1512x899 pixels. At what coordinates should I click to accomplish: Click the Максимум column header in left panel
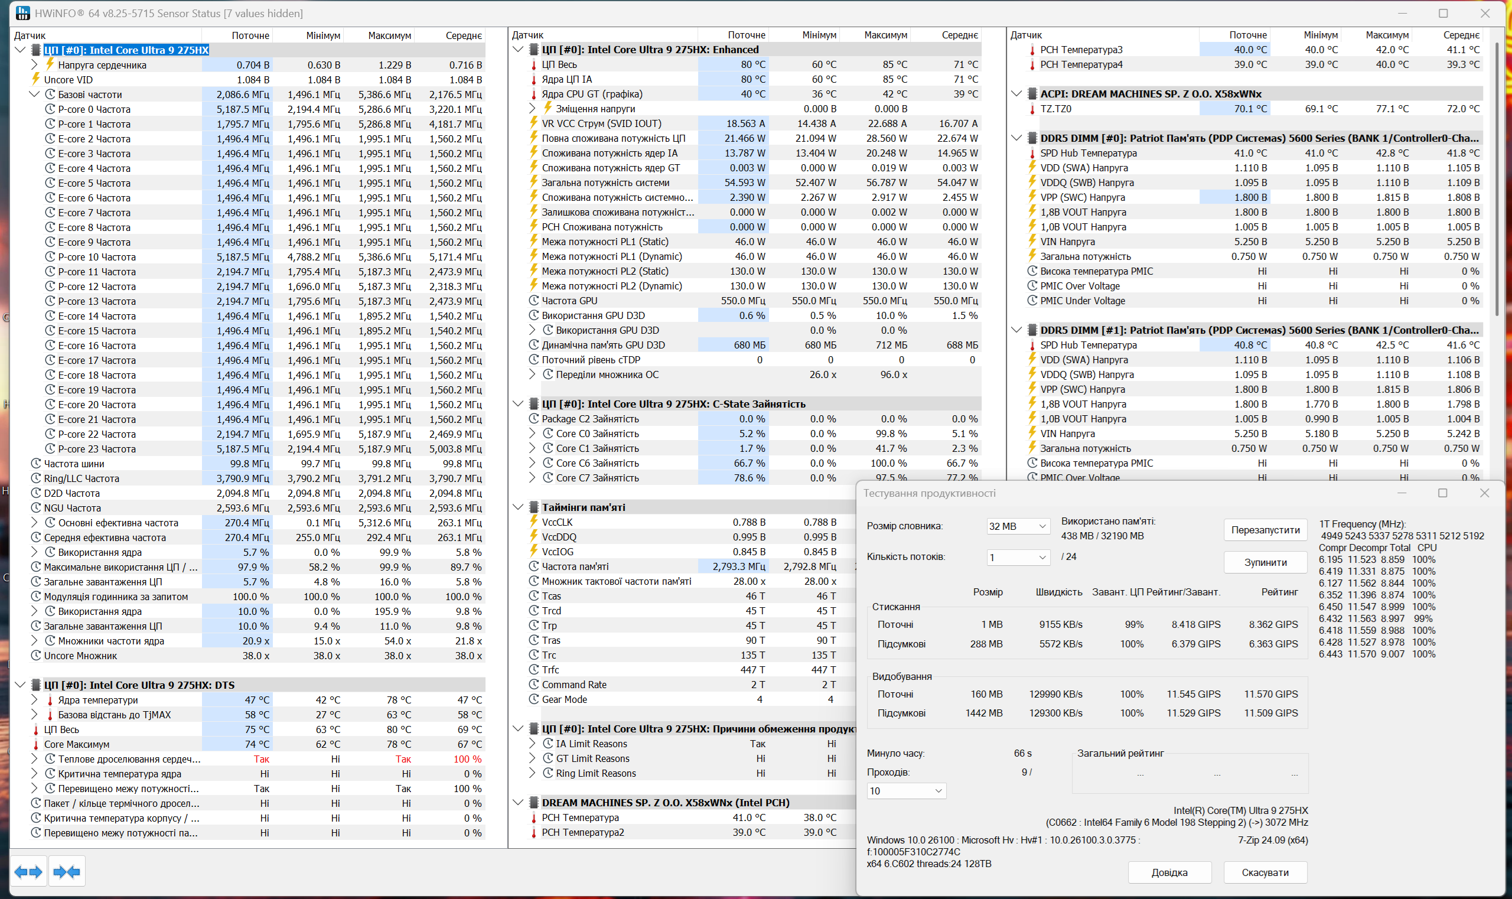click(389, 35)
